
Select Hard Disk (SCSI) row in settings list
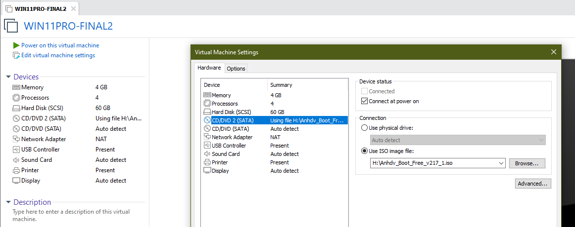(275, 112)
